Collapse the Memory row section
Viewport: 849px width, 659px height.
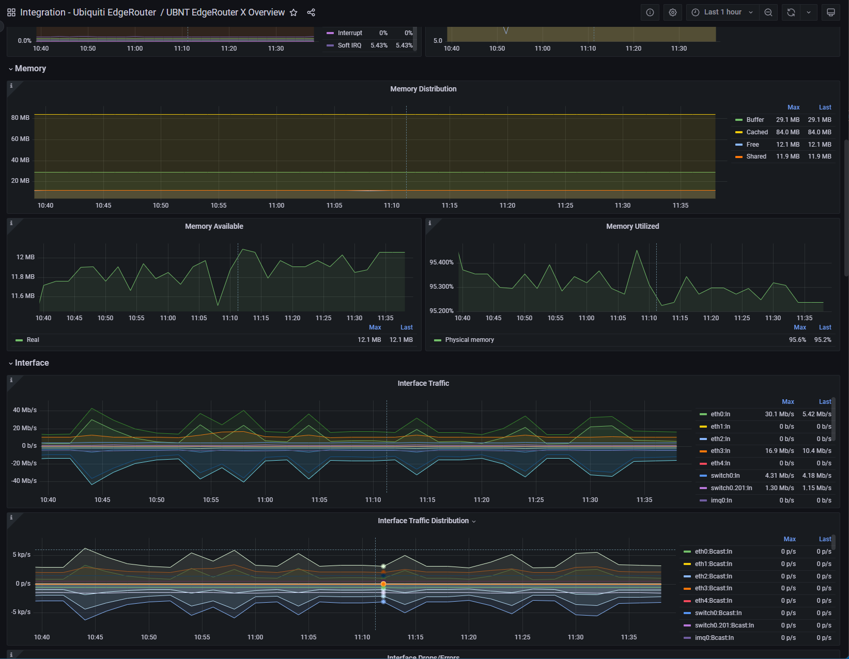coord(30,69)
